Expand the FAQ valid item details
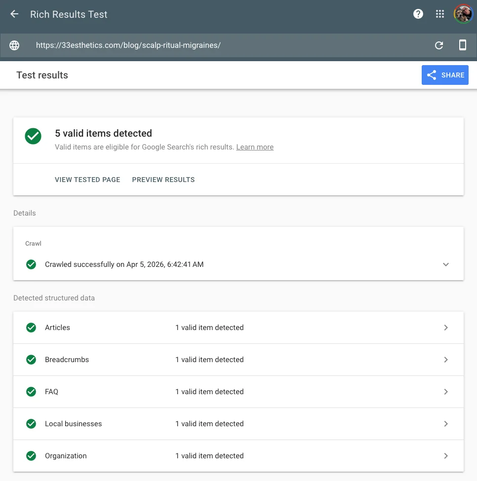The image size is (477, 481). (x=446, y=391)
